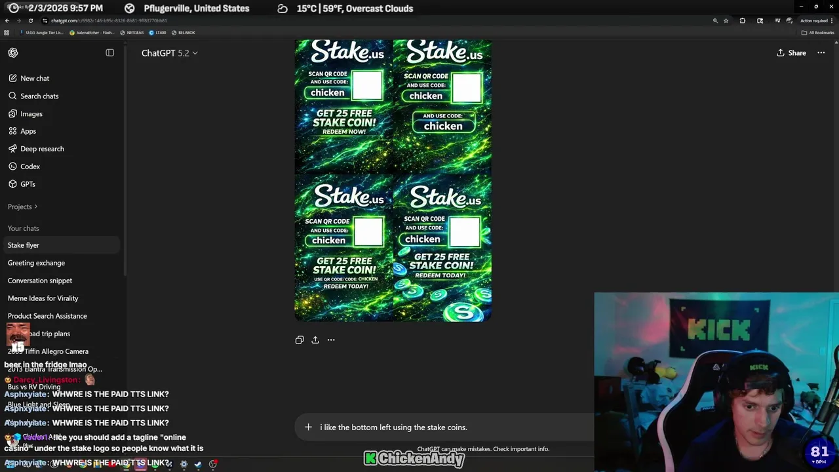Click the ChatGPT logo icon in sidebar
Screen dimensions: 839x472
click(13, 52)
